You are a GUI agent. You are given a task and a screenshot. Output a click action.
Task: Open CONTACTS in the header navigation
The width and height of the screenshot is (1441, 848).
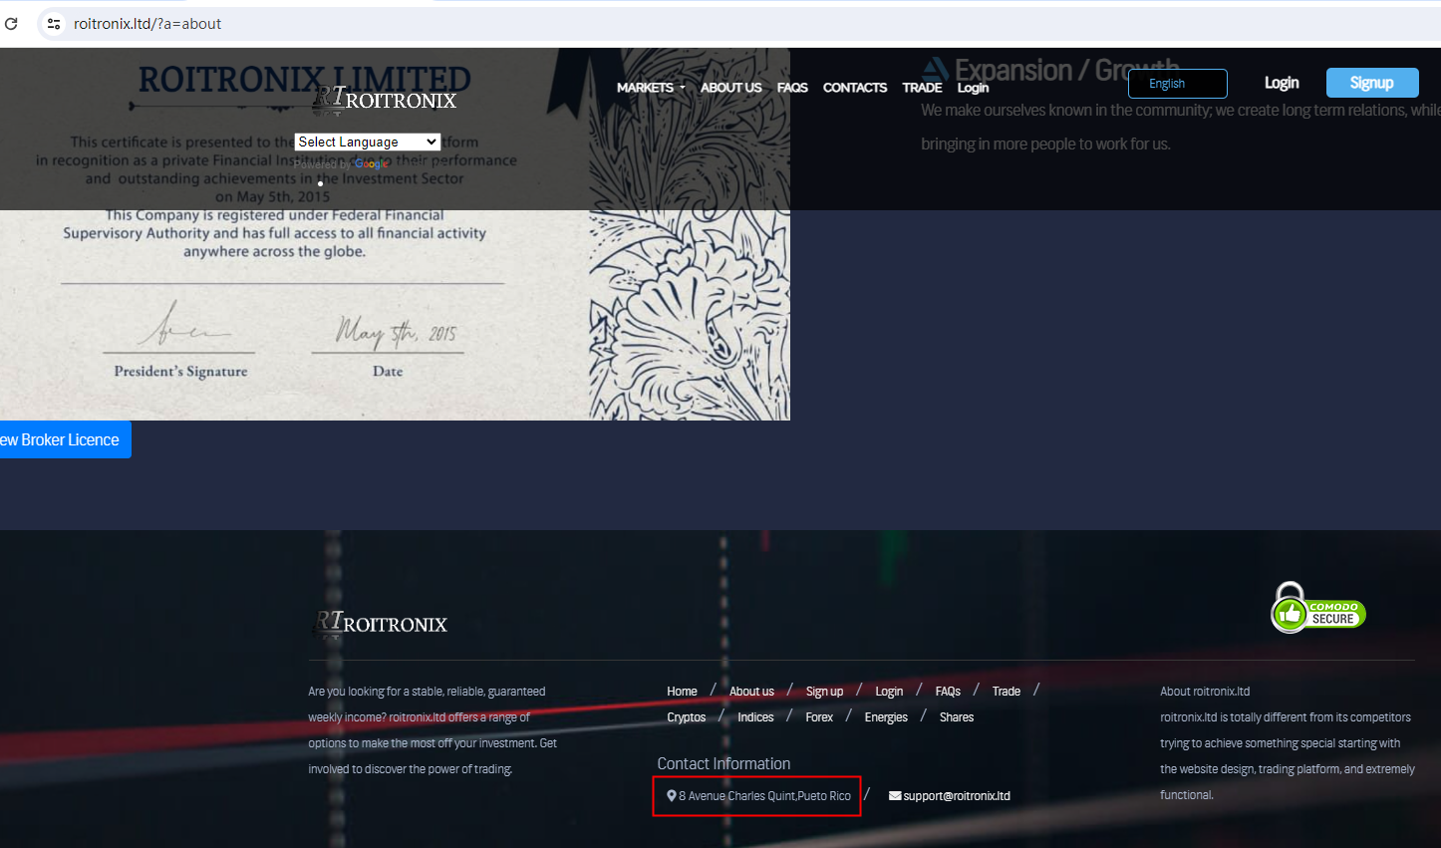pyautogui.click(x=855, y=88)
